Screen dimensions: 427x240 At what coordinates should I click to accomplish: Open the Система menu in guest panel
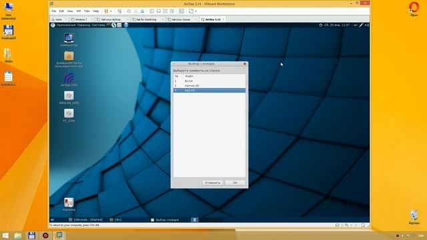[98, 25]
